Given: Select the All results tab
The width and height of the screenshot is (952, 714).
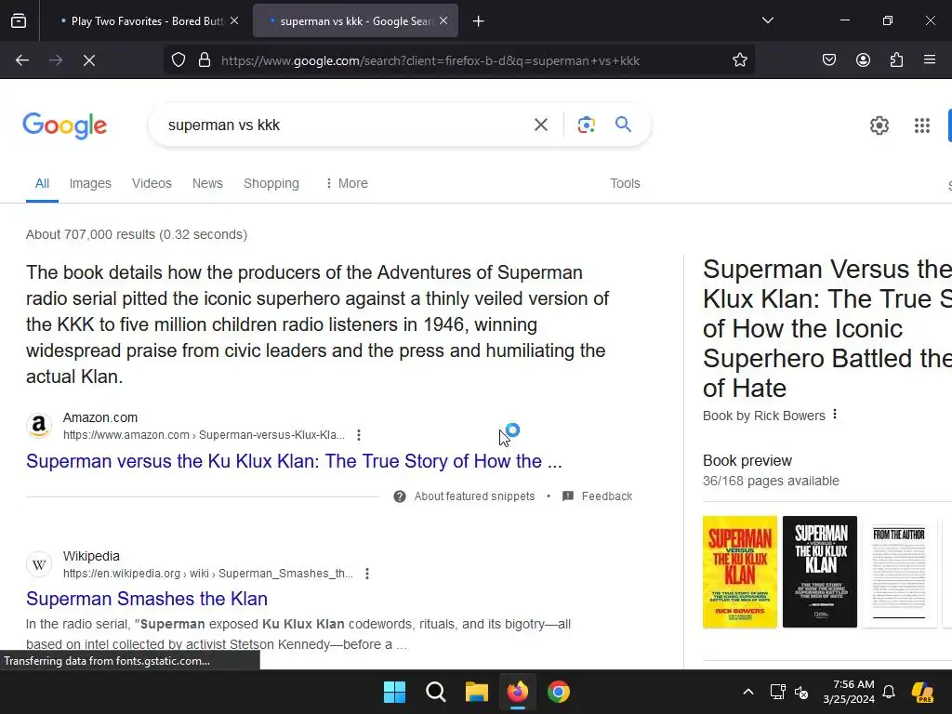Looking at the screenshot, I should 42,183.
